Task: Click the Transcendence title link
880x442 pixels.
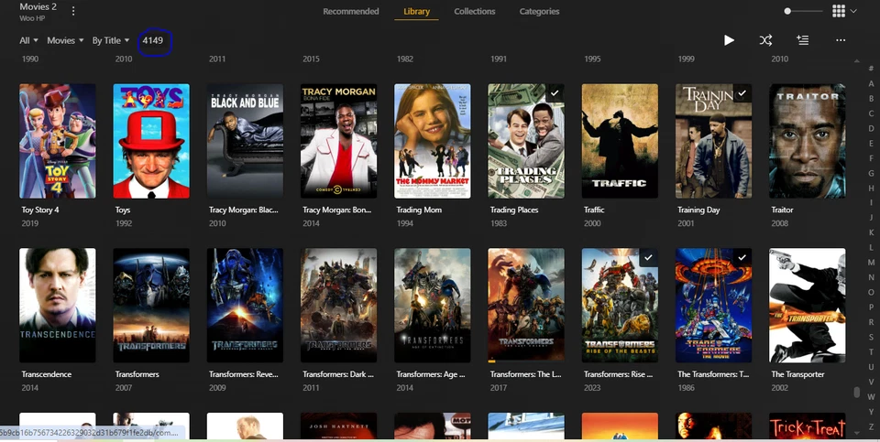Action: pos(46,374)
